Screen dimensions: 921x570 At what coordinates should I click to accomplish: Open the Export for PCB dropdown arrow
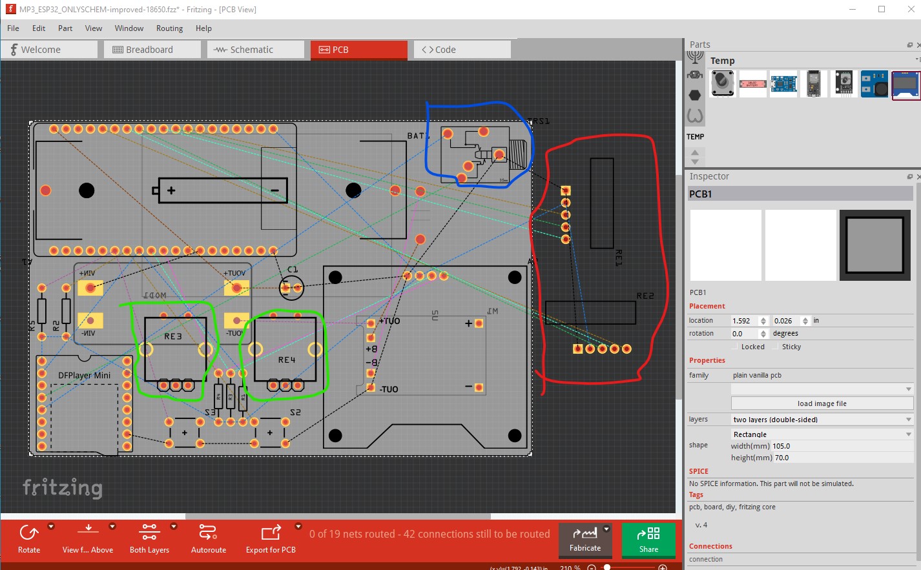[x=298, y=526]
